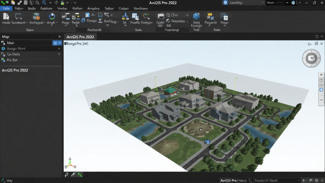Switch to the Vadar ribbon tab
The height and width of the screenshot is (183, 325).
[x=62, y=9]
